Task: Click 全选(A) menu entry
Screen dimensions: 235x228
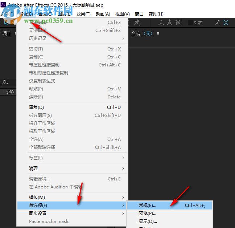Action: (72, 139)
